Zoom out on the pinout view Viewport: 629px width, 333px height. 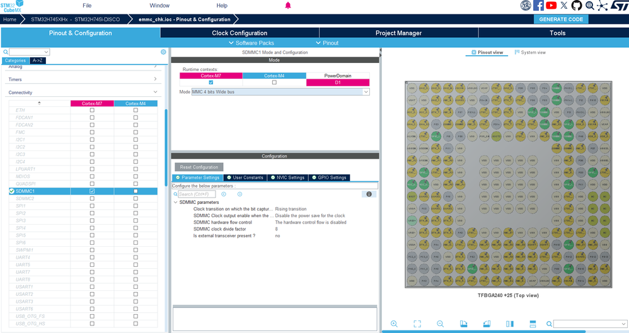(x=440, y=324)
